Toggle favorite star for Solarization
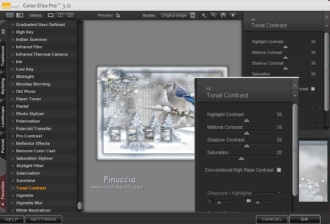 (x=13, y=173)
